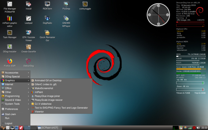
Task: Expand the Internet submenu
Action: [x=15, y=84]
